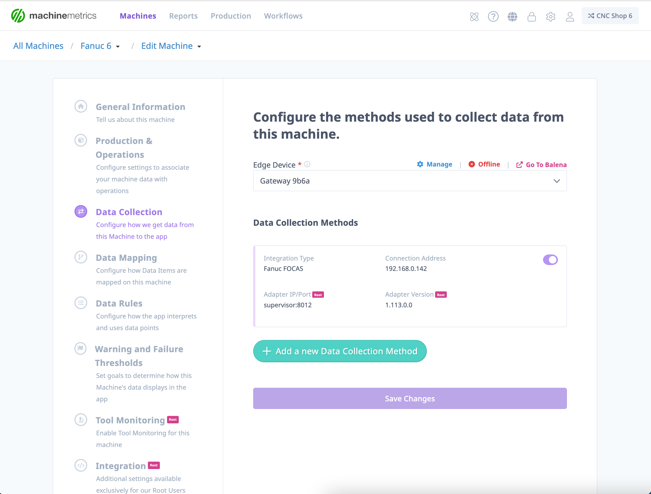Image resolution: width=651 pixels, height=494 pixels.
Task: Click the MachineMetrics logo icon
Action: 18,16
